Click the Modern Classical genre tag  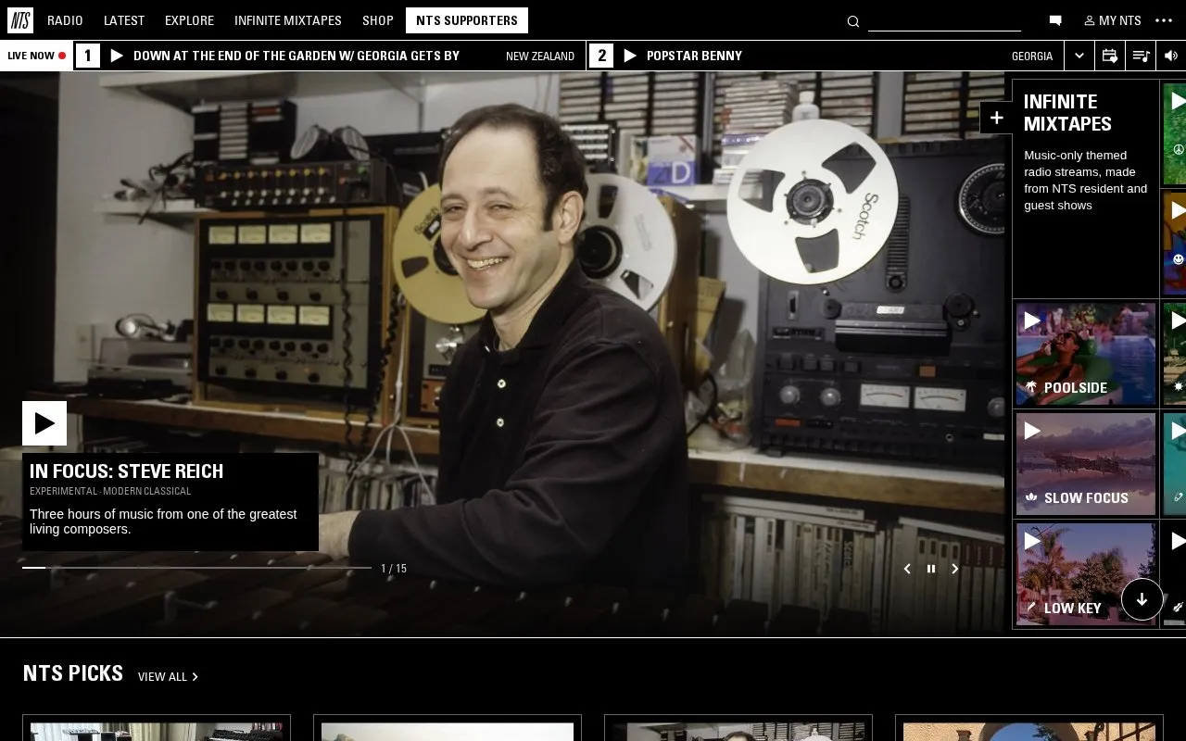tap(147, 492)
